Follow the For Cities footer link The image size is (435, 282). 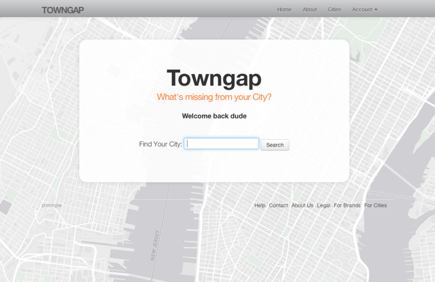(375, 205)
